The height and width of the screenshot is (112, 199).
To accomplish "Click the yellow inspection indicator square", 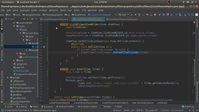I will coord(194,22).
